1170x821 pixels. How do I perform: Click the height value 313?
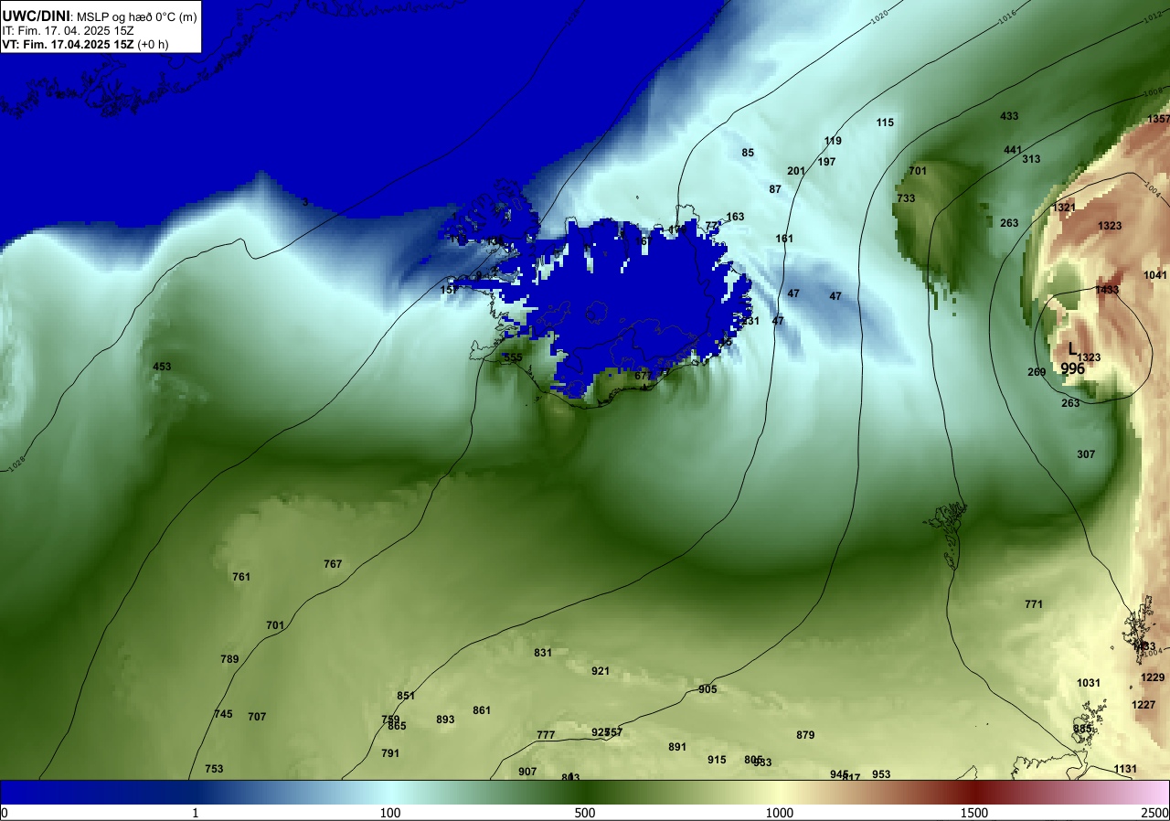point(1031,159)
